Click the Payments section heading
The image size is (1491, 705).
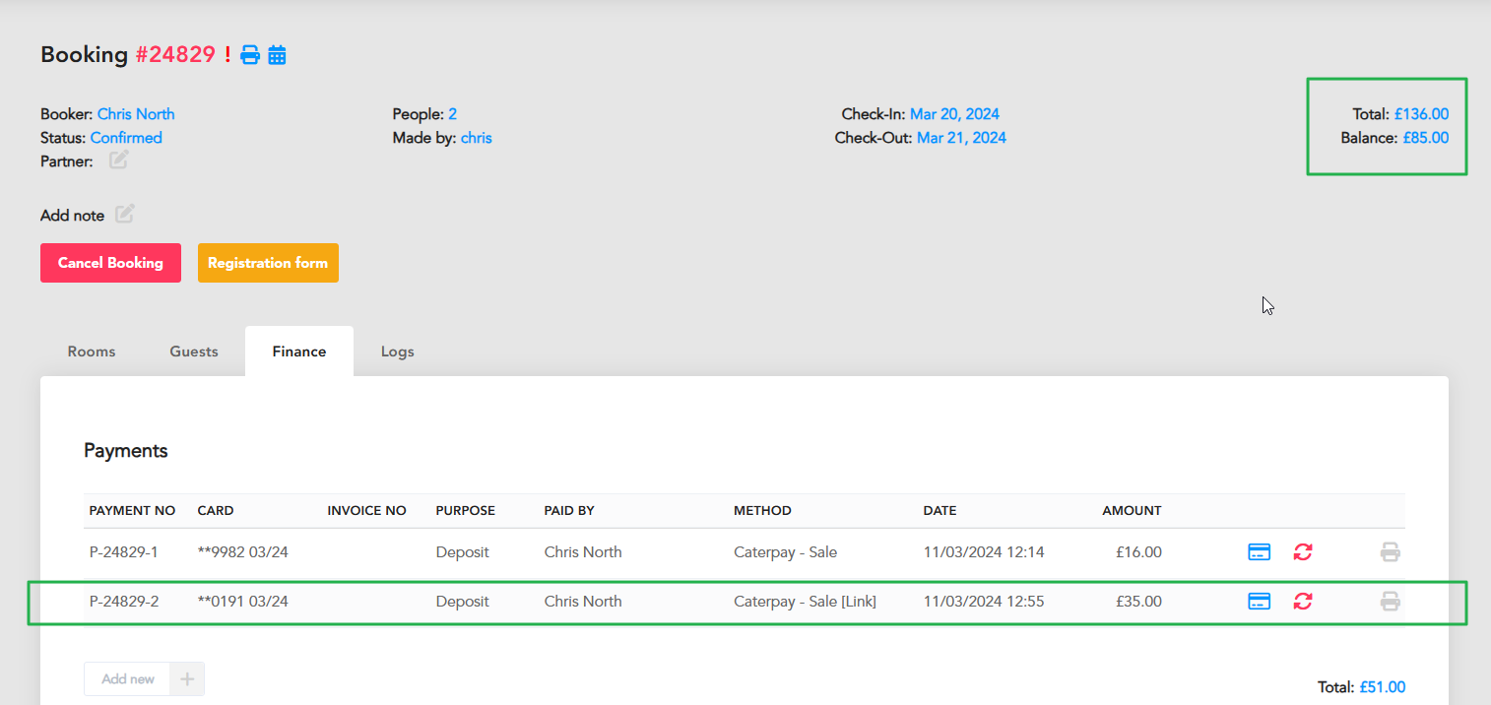(126, 451)
